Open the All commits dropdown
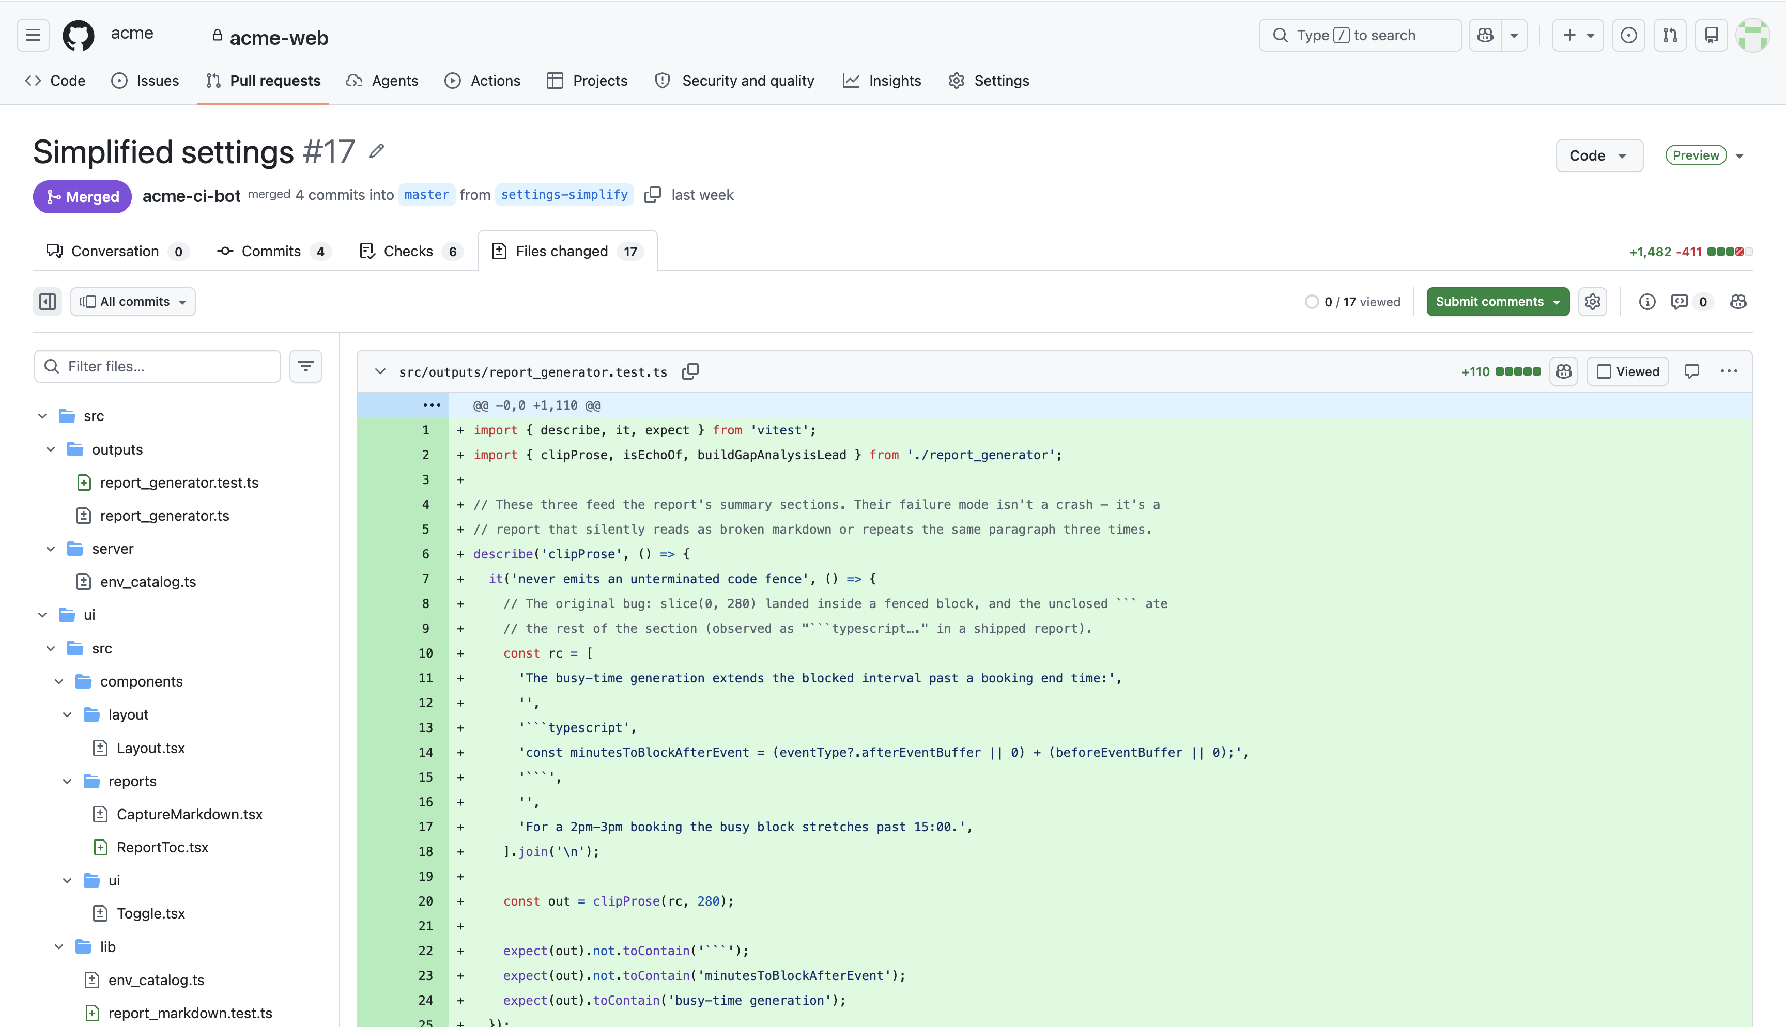Screen dimensions: 1786x1027 [133, 302]
